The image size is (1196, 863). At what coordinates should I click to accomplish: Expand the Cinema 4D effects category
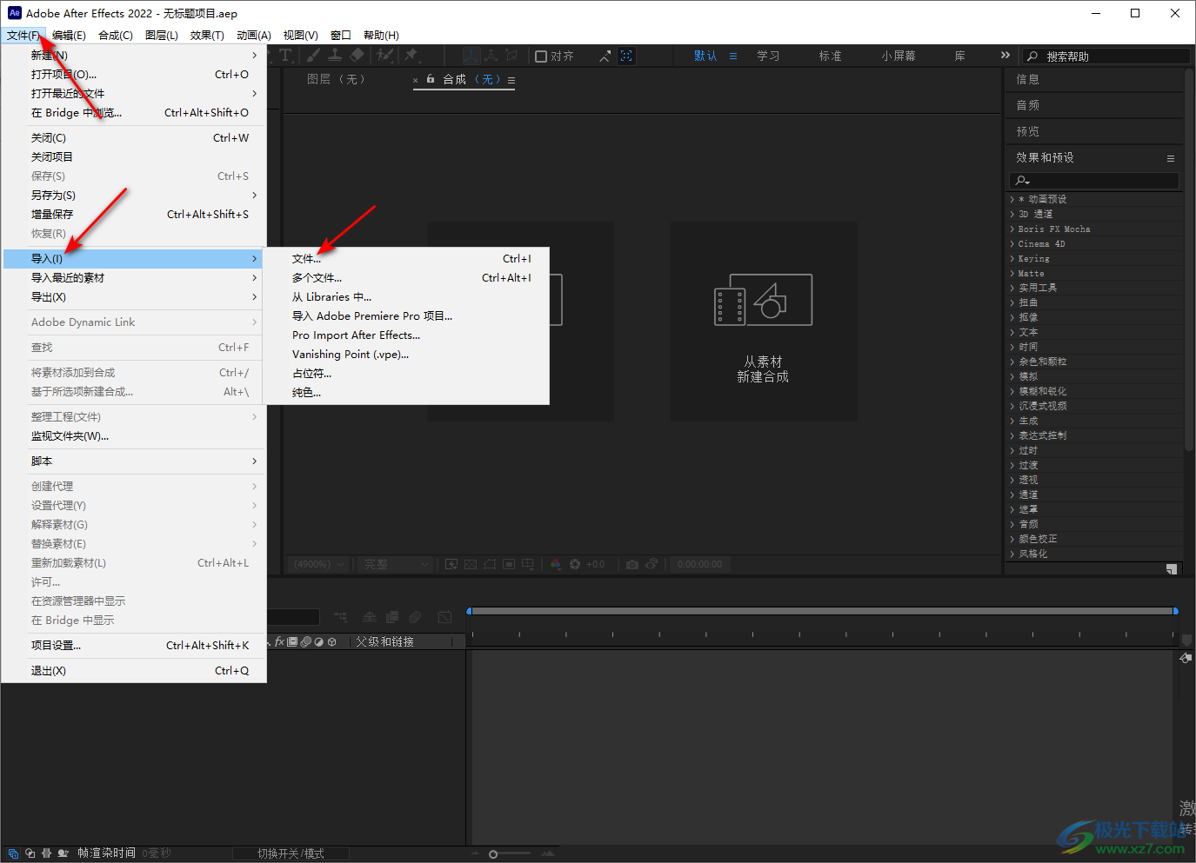click(x=1012, y=243)
